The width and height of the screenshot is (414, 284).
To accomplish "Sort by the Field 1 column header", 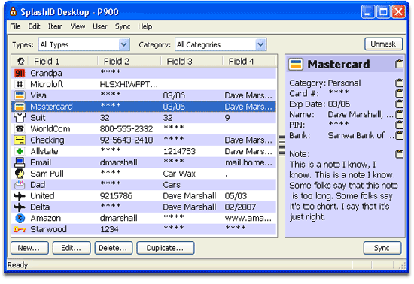I will 62,61.
